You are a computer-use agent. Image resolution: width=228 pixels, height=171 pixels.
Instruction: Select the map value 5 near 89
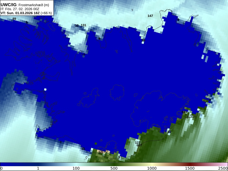pos(27,22)
